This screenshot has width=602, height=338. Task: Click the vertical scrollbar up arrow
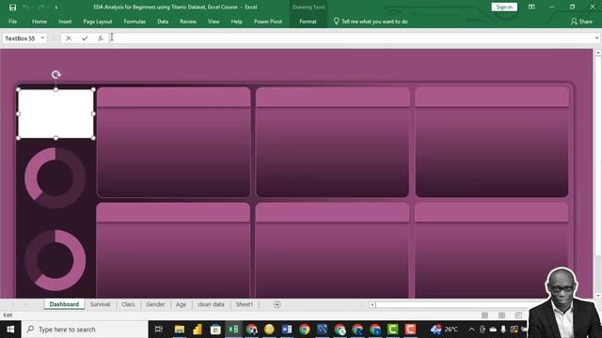pos(598,53)
